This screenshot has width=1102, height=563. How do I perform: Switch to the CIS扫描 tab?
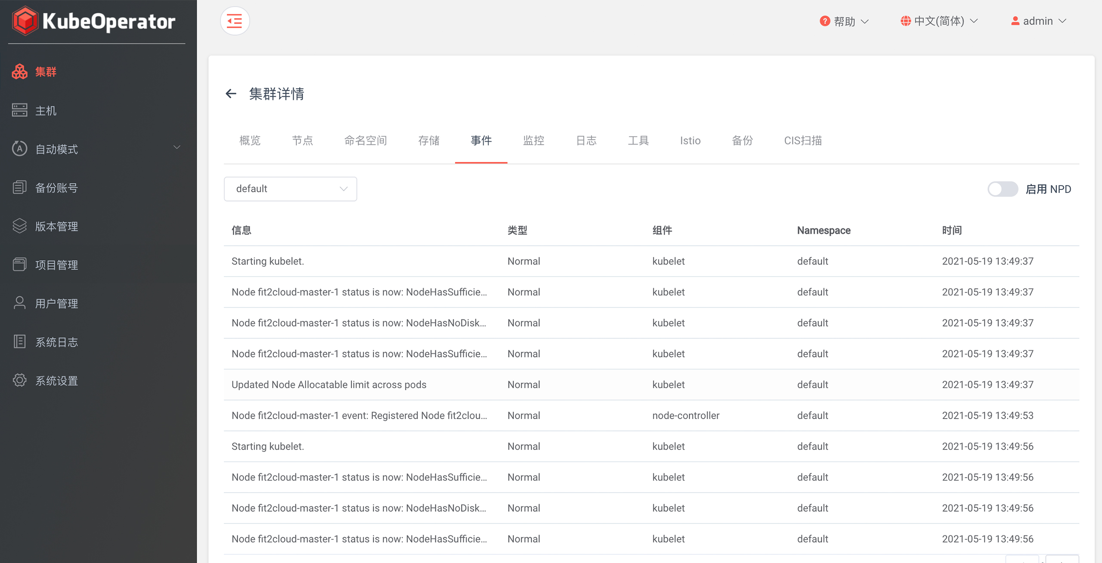(x=803, y=140)
